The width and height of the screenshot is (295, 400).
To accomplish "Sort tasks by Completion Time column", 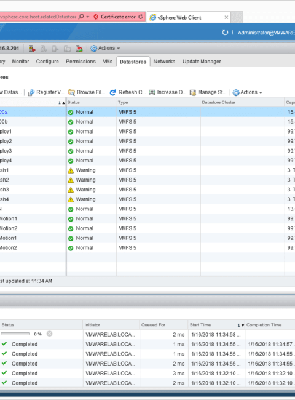I will (270, 325).
